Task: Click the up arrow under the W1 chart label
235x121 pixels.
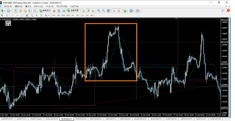Action: point(9,25)
